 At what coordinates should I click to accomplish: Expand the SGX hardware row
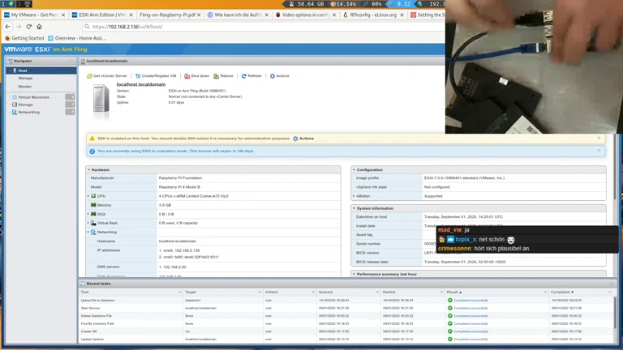(88, 214)
